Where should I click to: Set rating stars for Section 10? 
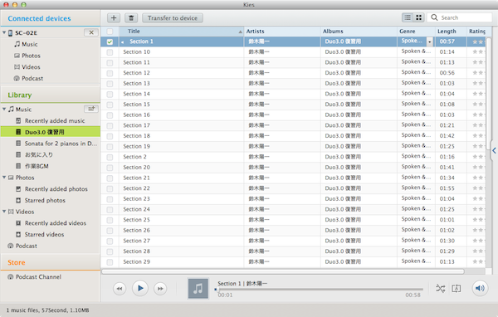478,51
